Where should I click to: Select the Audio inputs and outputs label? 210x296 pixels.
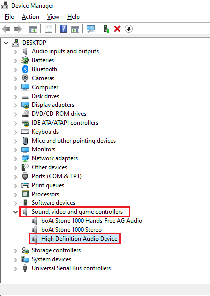pos(65,51)
